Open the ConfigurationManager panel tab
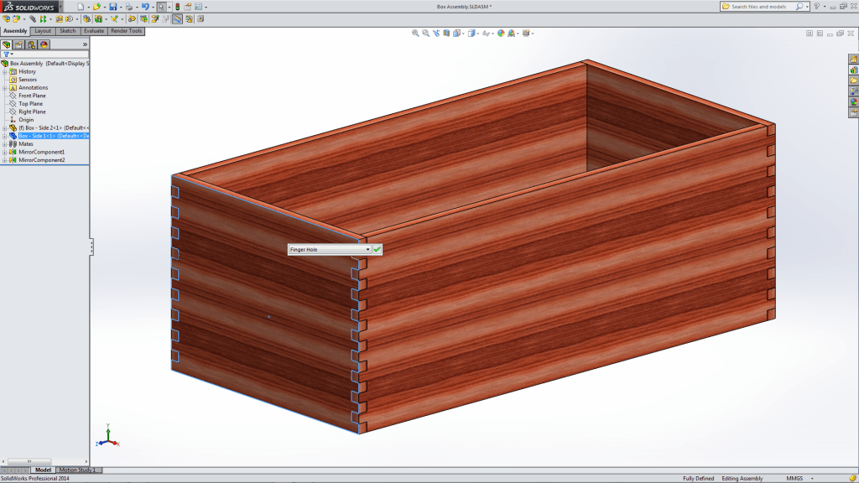 [31, 44]
